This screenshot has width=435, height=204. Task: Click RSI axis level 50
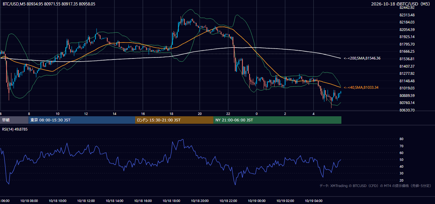click(401, 159)
